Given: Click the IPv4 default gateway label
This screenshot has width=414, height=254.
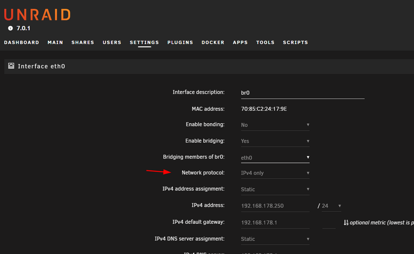Looking at the screenshot, I should [x=199, y=222].
